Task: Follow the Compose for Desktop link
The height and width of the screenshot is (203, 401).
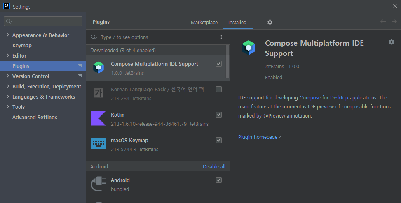Action: coord(324,98)
